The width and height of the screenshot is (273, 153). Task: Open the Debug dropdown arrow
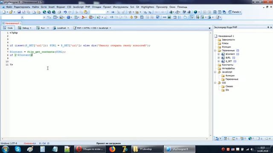click(31, 28)
